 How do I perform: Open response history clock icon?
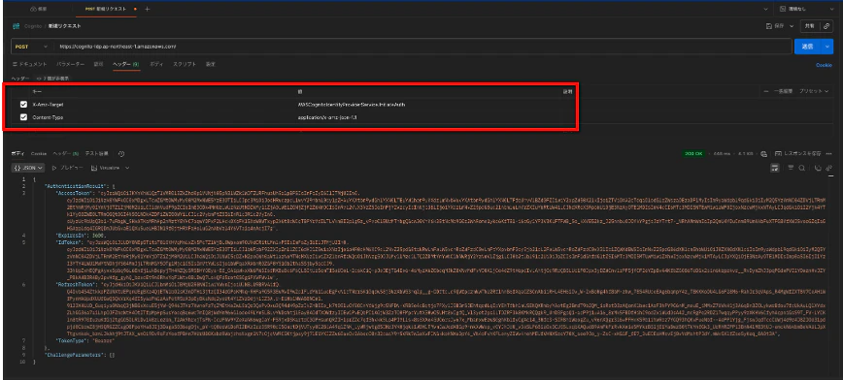click(x=122, y=154)
